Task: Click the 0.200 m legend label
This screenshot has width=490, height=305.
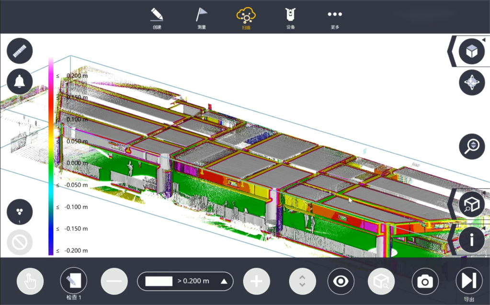Action: (x=77, y=76)
